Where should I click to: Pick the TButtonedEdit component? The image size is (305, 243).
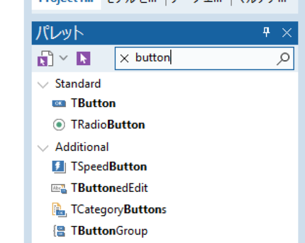(x=109, y=188)
